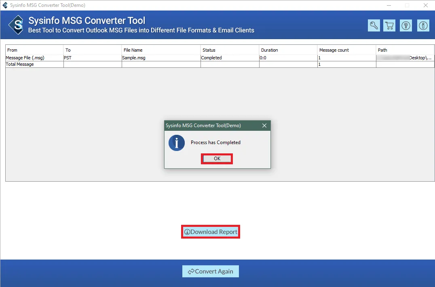
Task: Click the blue info icon in dialog
Action: click(x=177, y=143)
